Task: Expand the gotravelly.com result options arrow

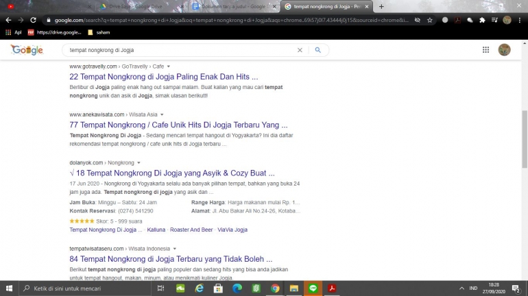Action: coord(169,66)
